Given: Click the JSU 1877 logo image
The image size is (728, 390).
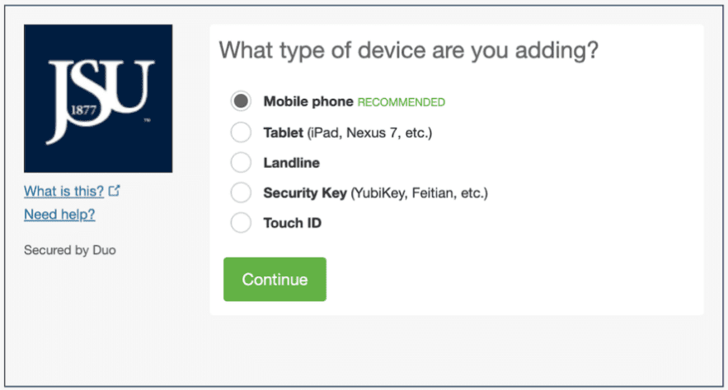Looking at the screenshot, I should coord(98,98).
